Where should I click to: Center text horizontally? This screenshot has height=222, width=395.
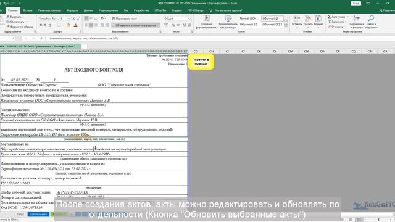pyautogui.click(x=91, y=25)
